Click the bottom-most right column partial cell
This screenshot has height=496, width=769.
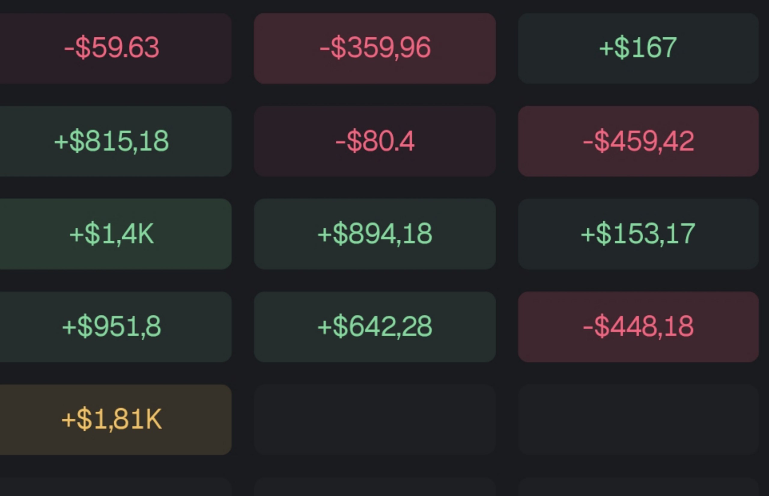638,487
